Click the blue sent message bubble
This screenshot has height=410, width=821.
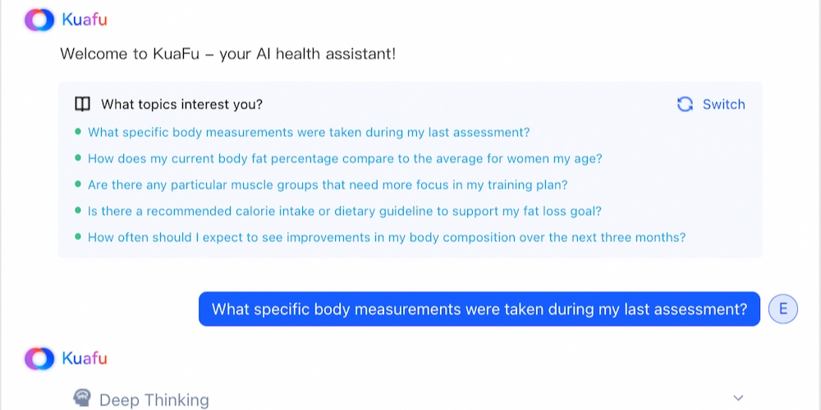click(x=479, y=309)
